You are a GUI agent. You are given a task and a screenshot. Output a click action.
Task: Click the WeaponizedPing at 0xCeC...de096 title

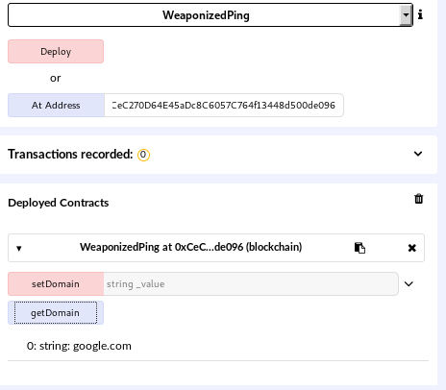coord(191,247)
